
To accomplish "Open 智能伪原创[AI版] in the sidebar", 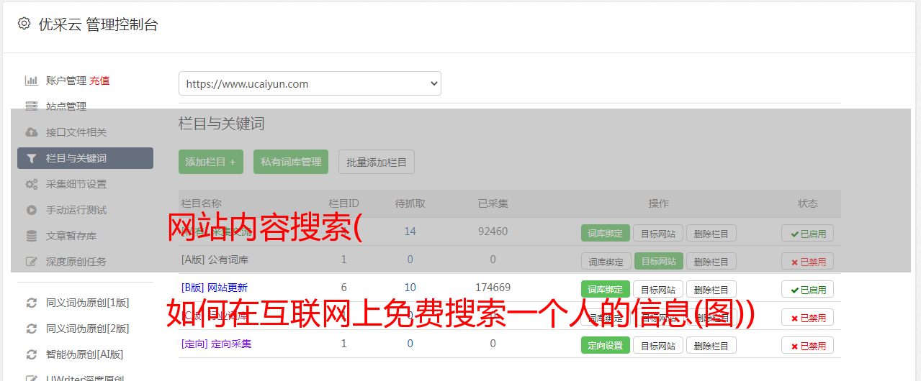I will [x=85, y=354].
